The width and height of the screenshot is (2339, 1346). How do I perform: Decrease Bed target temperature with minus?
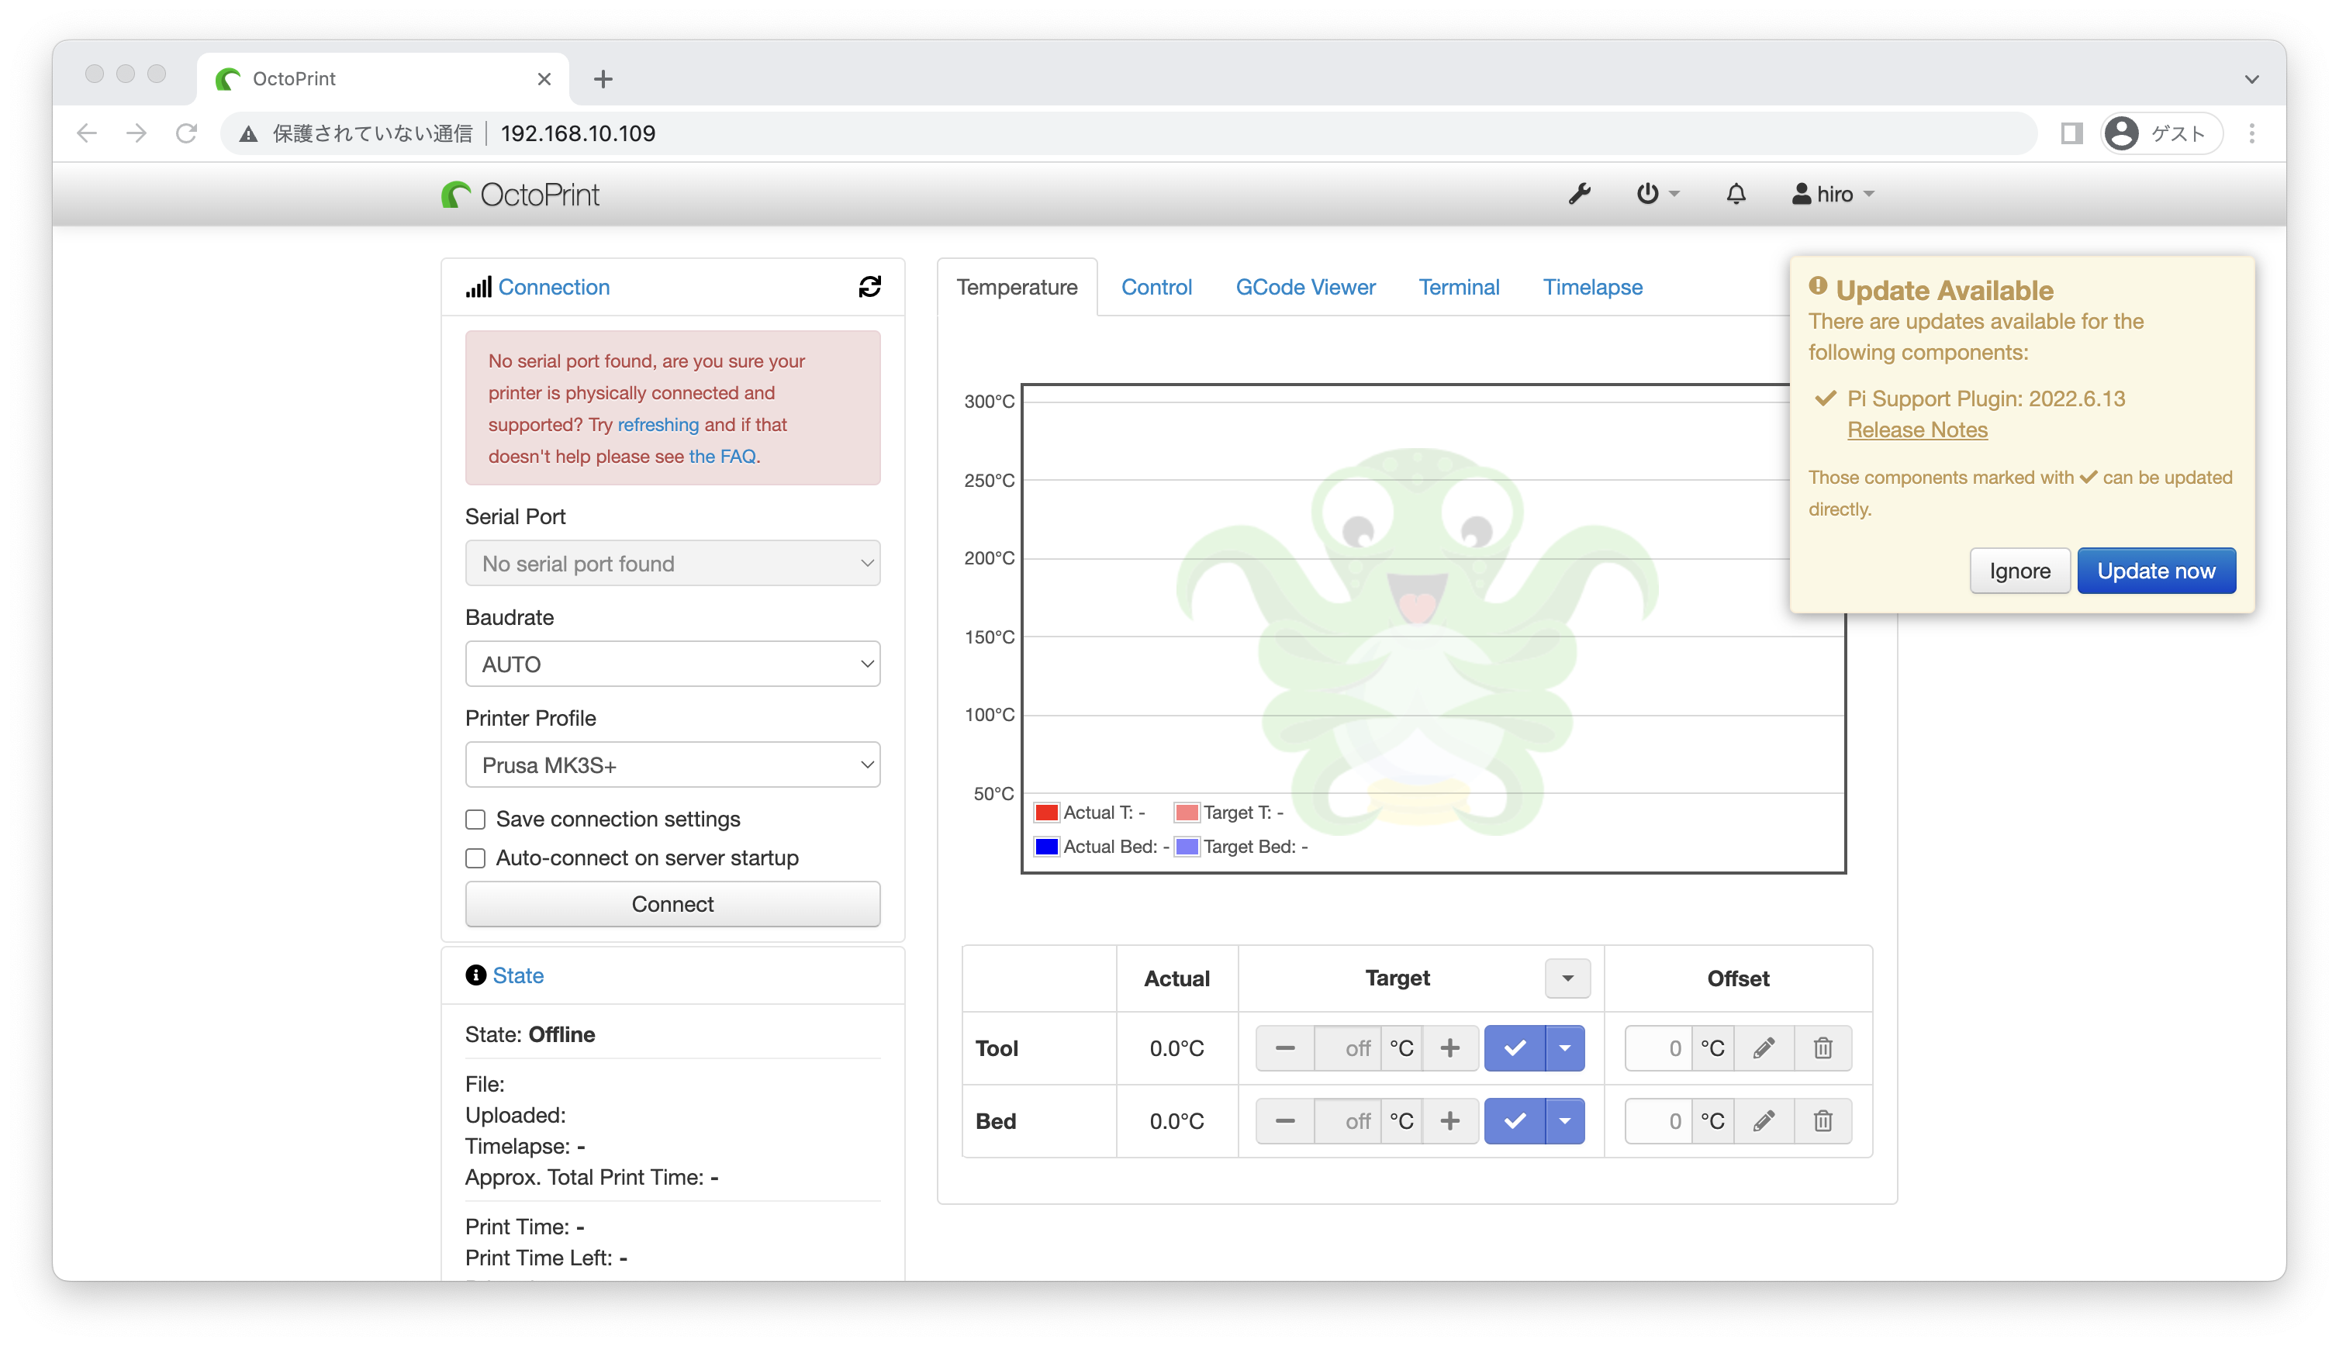point(1284,1121)
